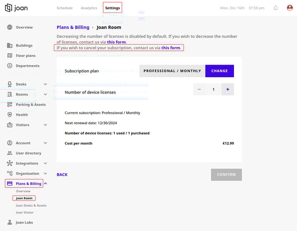297x231 pixels.
Task: Click the Joan Labs flask icon
Action: coord(9,222)
